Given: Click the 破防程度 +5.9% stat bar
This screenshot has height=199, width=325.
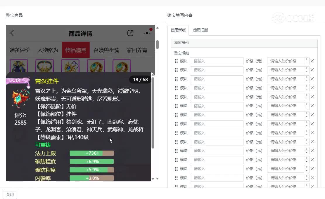Looking at the screenshot, I should (x=91, y=170).
